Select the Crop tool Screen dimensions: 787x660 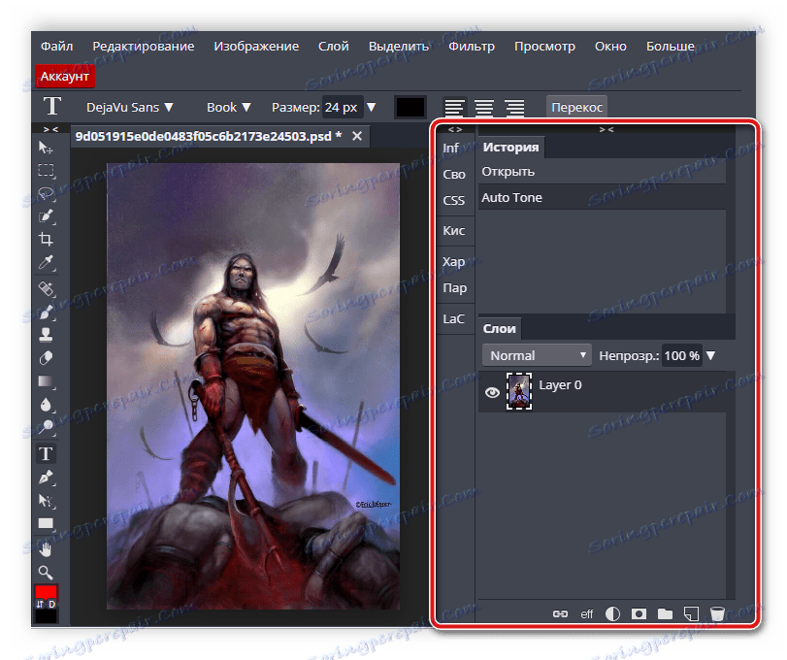pyautogui.click(x=46, y=240)
